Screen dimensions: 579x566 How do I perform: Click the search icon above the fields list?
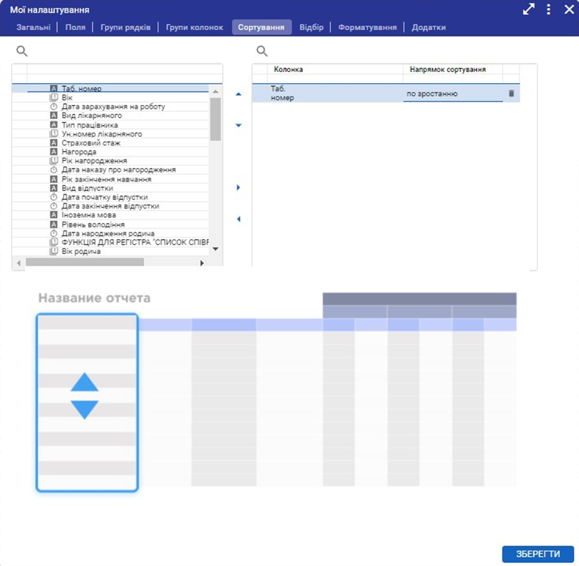point(22,51)
